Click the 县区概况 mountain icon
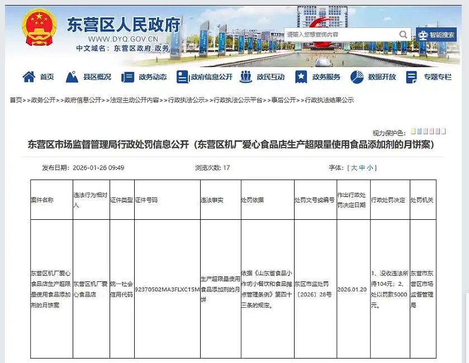Screen dimensions: 469x363 (x=72, y=77)
